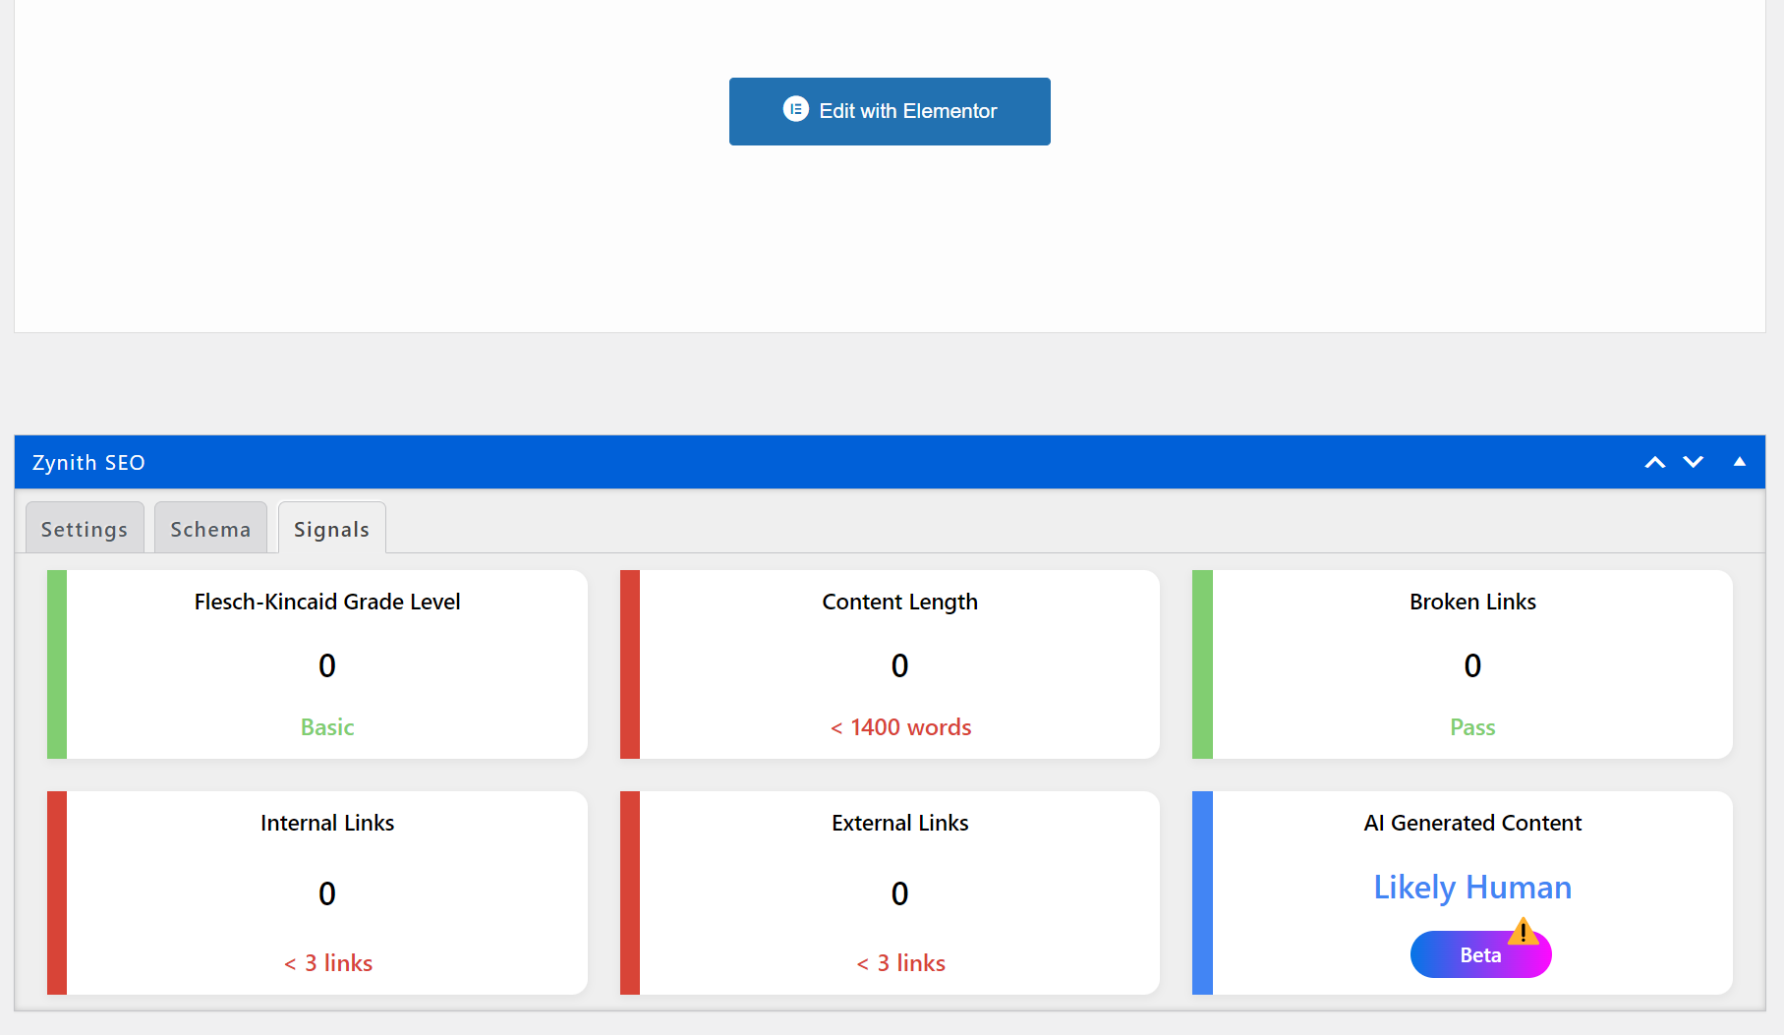Click the Content Length card heading
1784x1035 pixels.
(x=900, y=602)
